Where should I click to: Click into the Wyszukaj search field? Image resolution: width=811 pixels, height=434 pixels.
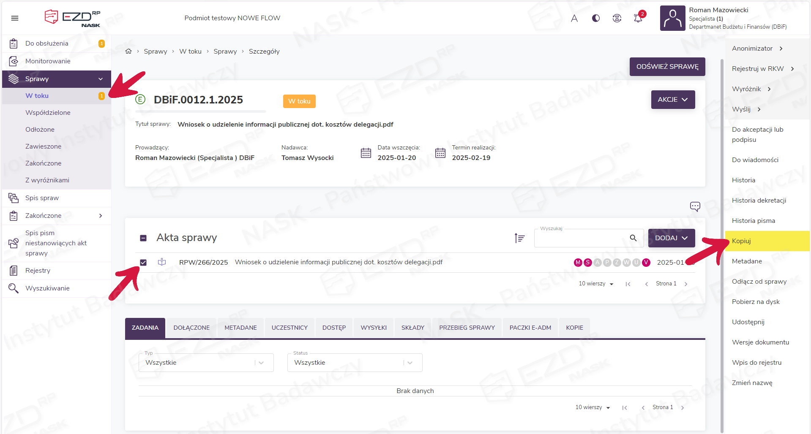581,239
